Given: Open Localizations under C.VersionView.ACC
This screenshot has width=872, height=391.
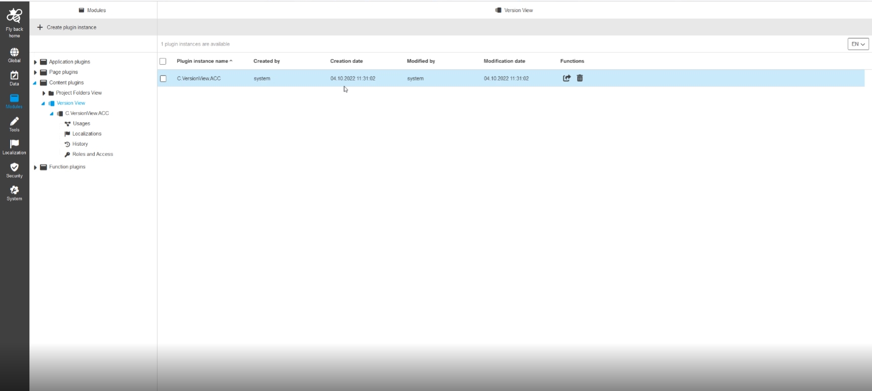Looking at the screenshot, I should (87, 134).
